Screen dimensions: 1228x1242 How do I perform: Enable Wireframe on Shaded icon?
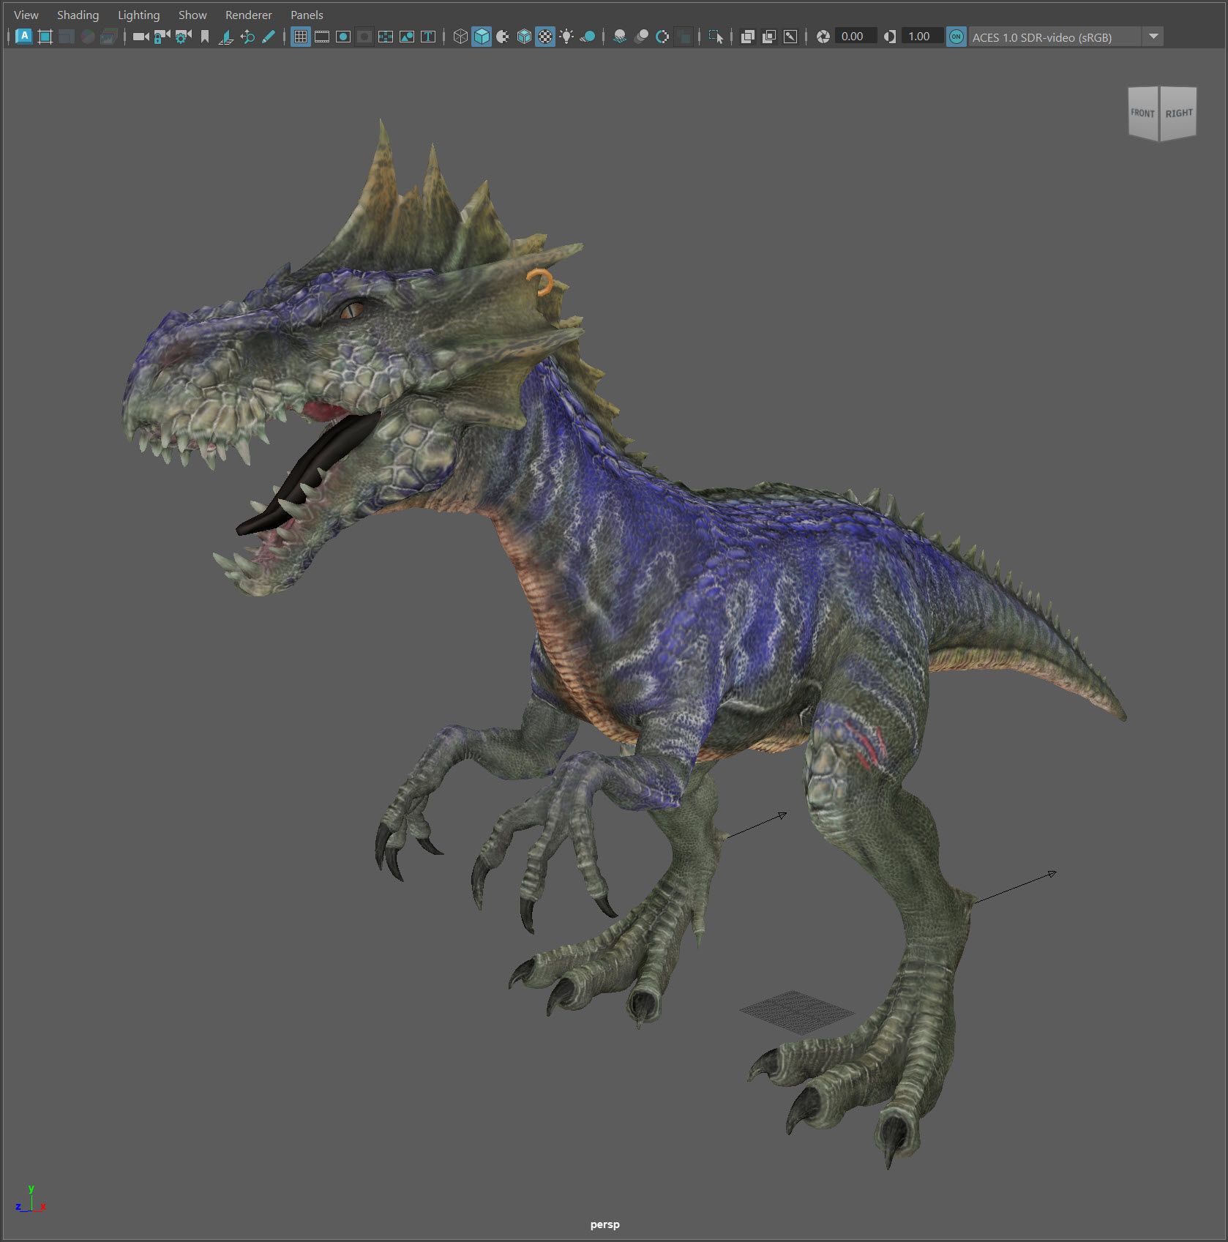tap(524, 37)
